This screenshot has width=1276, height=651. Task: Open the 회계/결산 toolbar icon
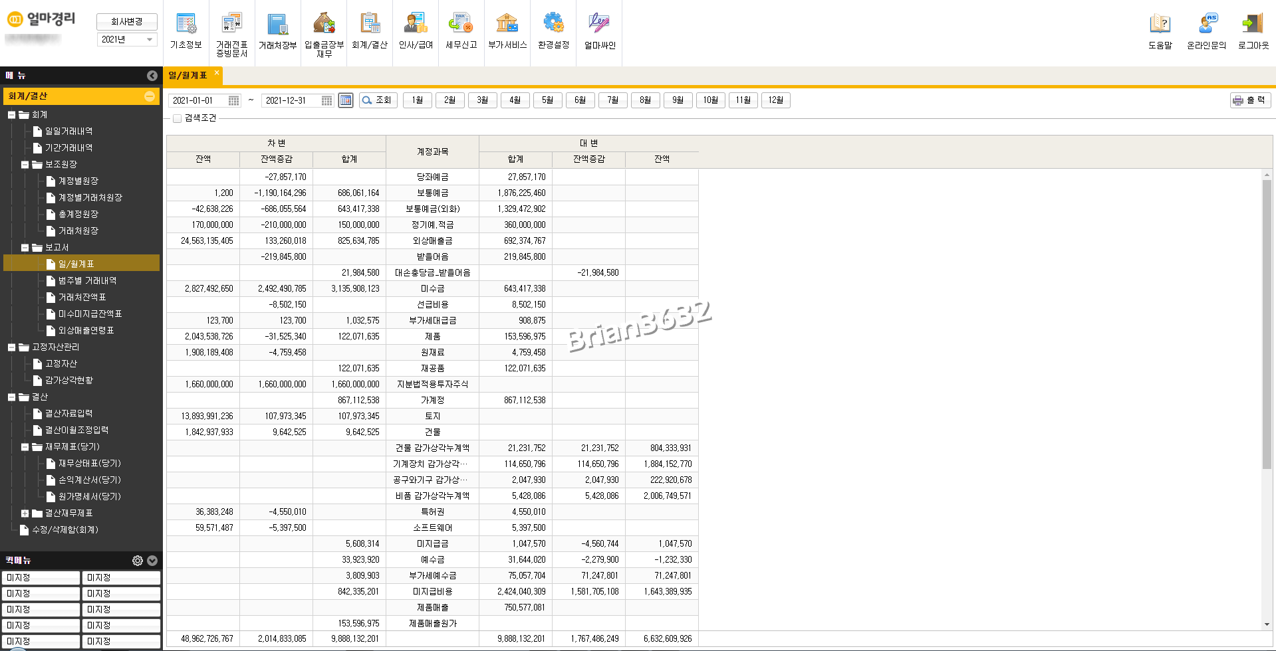click(x=370, y=31)
